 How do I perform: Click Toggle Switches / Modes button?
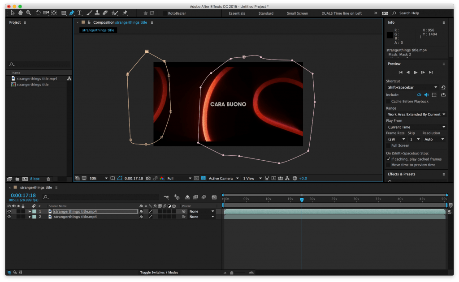click(159, 272)
